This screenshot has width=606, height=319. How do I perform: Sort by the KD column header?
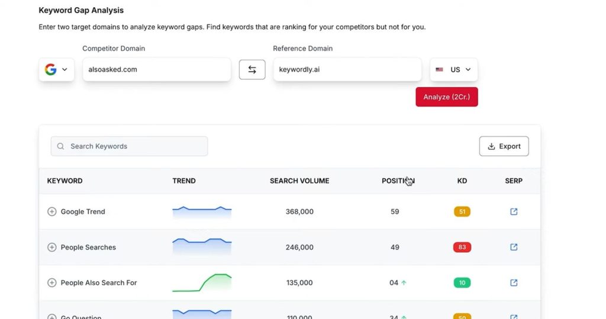pos(462,181)
